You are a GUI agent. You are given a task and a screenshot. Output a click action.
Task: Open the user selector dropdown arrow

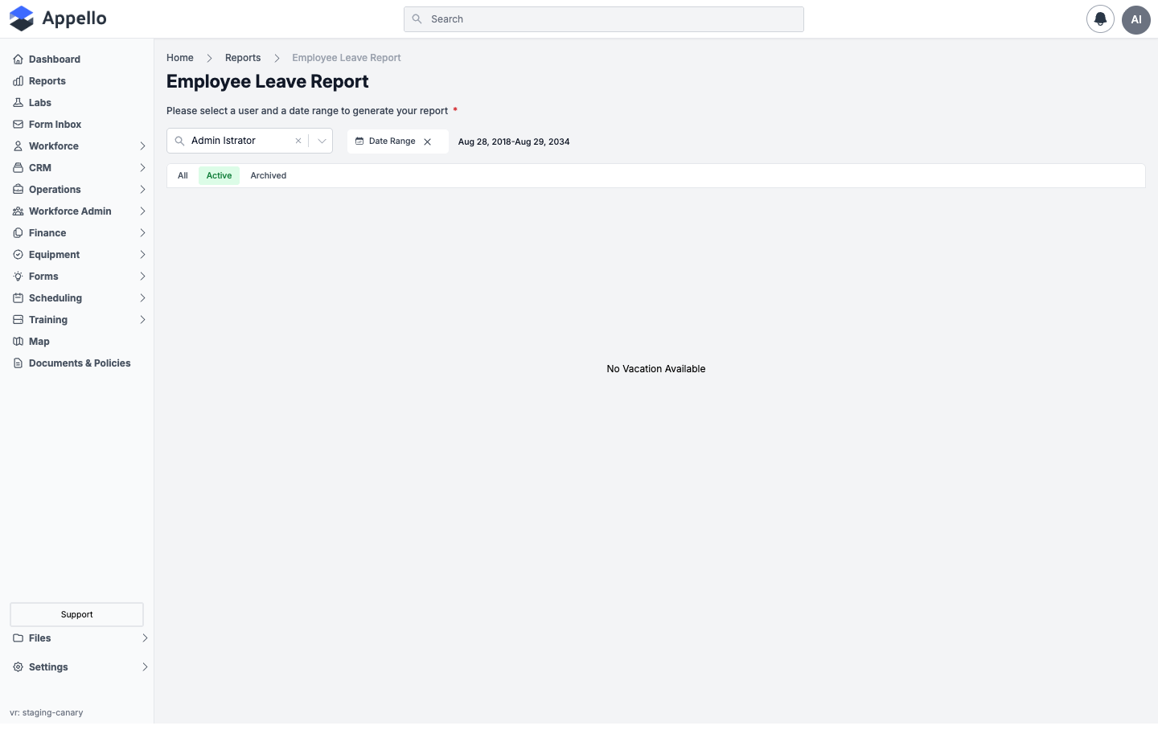click(322, 141)
